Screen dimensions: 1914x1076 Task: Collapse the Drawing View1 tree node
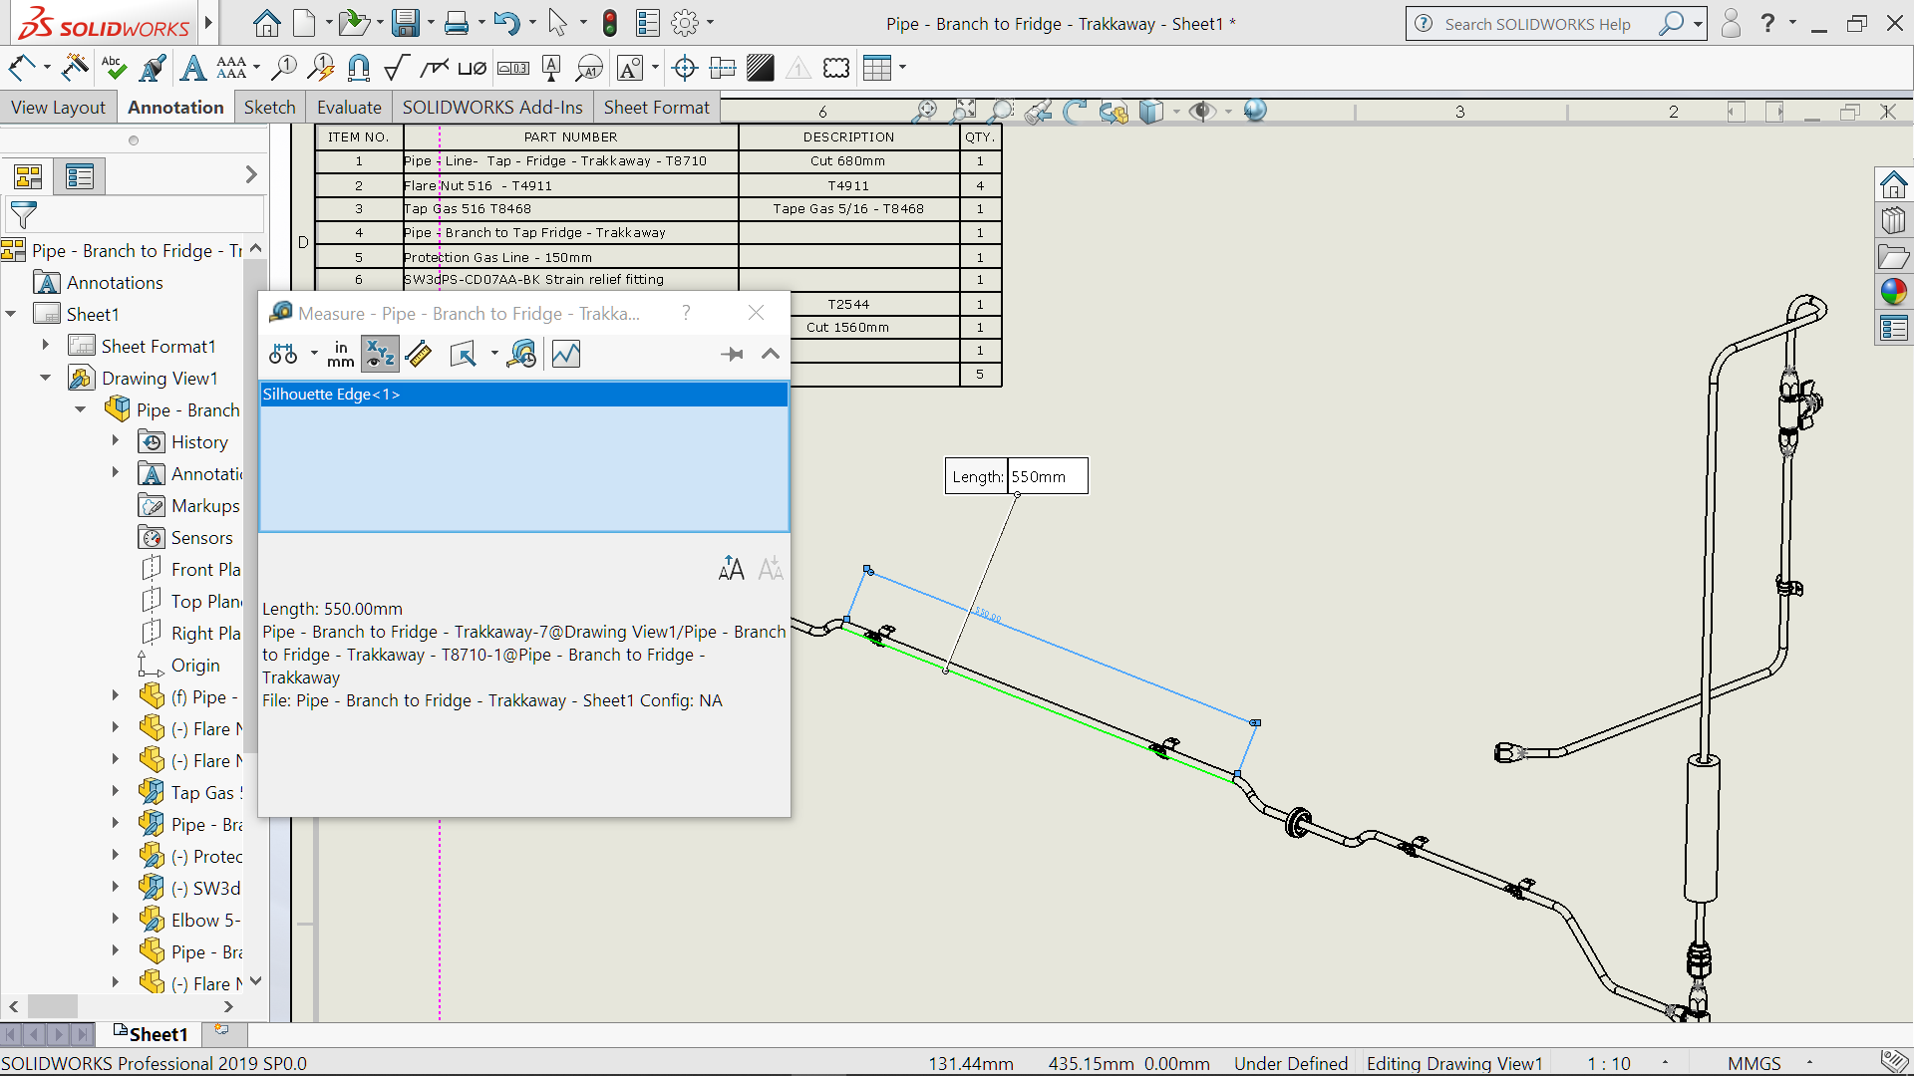(x=46, y=378)
